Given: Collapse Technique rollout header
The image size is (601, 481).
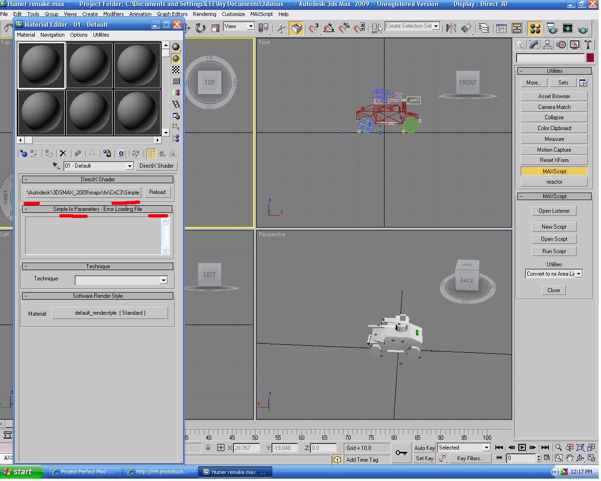Looking at the screenshot, I should click(x=98, y=266).
